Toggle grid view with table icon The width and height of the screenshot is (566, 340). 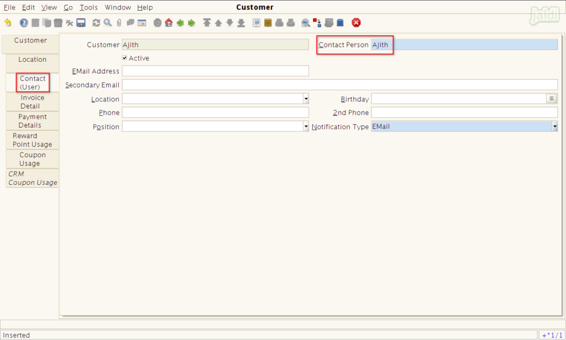[x=142, y=23]
